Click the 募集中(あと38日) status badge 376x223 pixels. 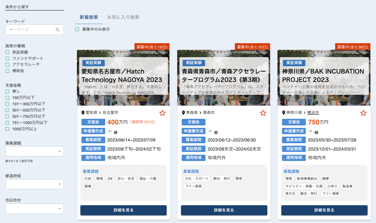pos(353,47)
